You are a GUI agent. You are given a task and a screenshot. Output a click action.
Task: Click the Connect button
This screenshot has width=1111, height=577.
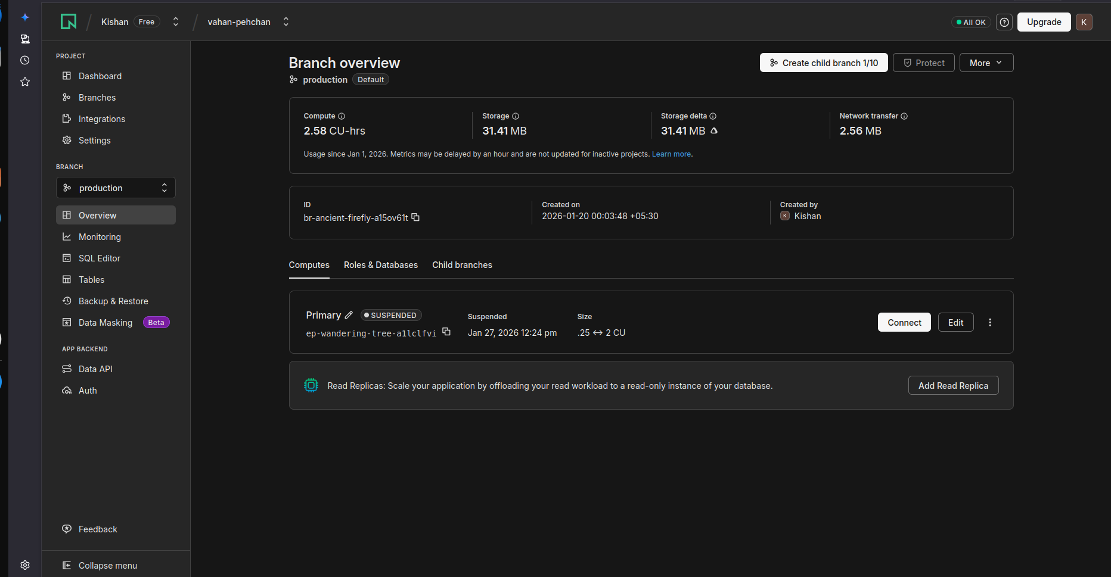point(904,322)
